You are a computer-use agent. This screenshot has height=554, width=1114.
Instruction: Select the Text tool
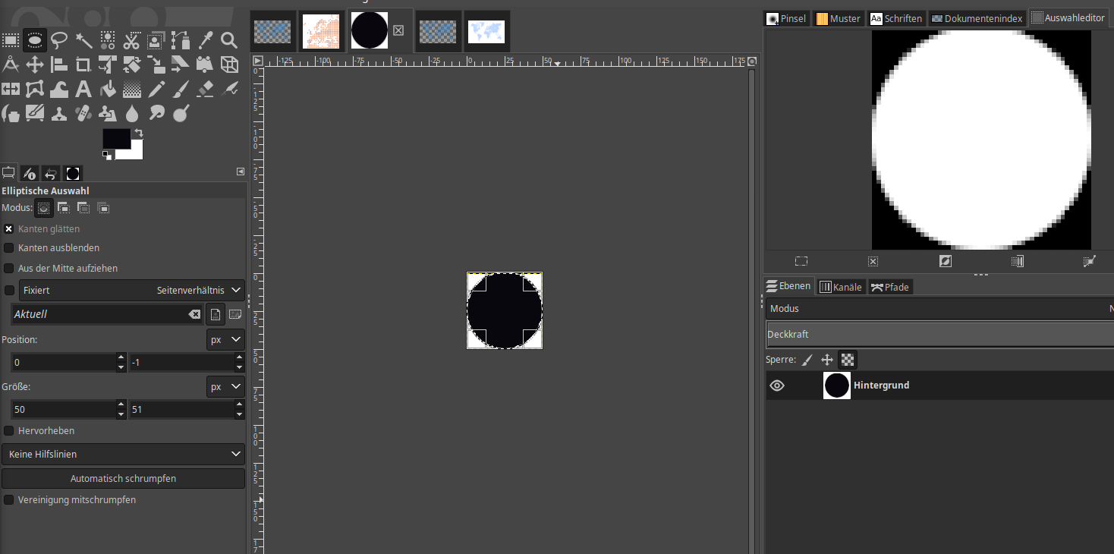point(83,89)
